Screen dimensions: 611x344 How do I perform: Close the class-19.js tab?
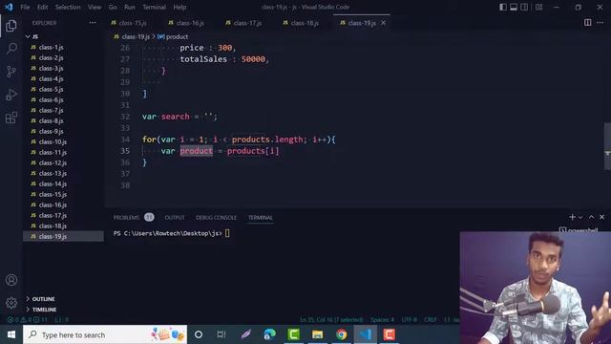(x=384, y=23)
